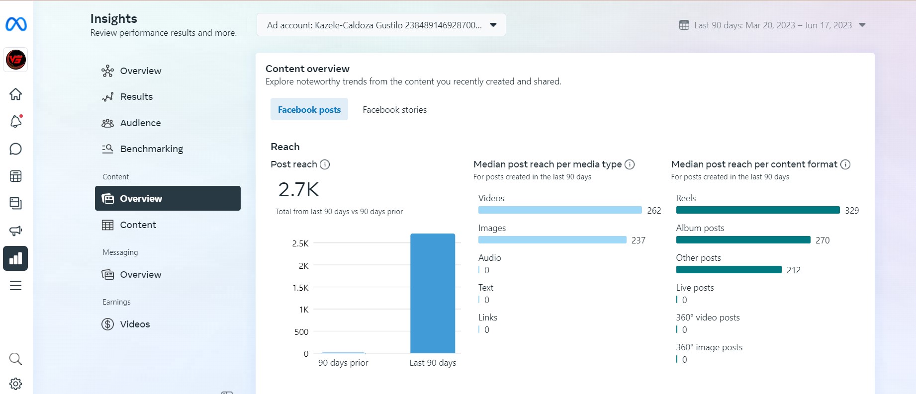
Task: Open the Audience insights page
Action: tap(140, 123)
